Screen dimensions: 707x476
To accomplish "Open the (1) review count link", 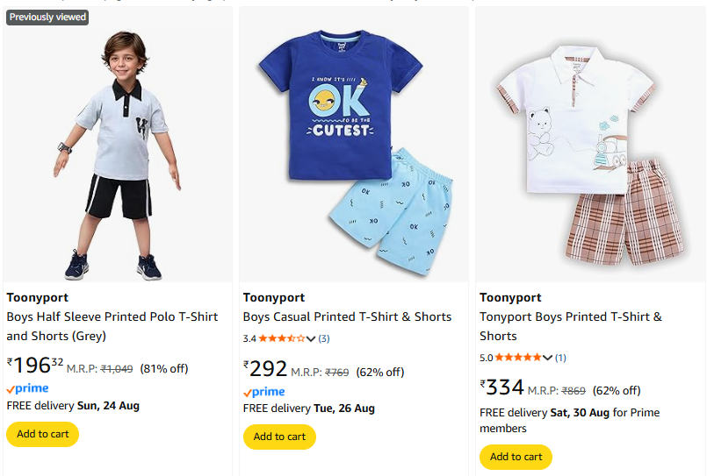I will pyautogui.click(x=560, y=358).
